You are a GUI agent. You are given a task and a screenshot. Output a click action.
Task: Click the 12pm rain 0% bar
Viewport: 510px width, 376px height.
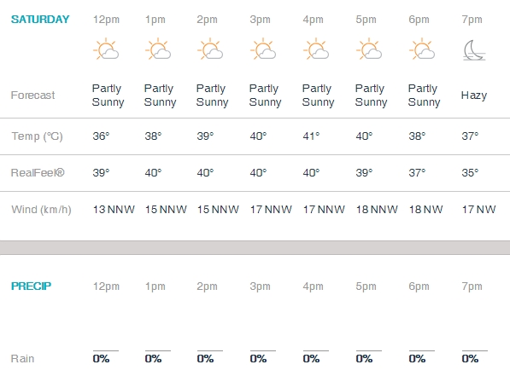pos(106,350)
